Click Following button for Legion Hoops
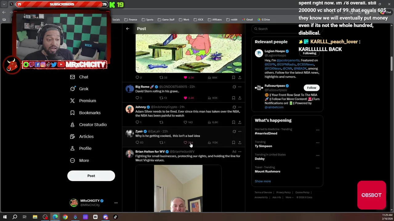Screen dimensions: 394x221 [309, 53]
